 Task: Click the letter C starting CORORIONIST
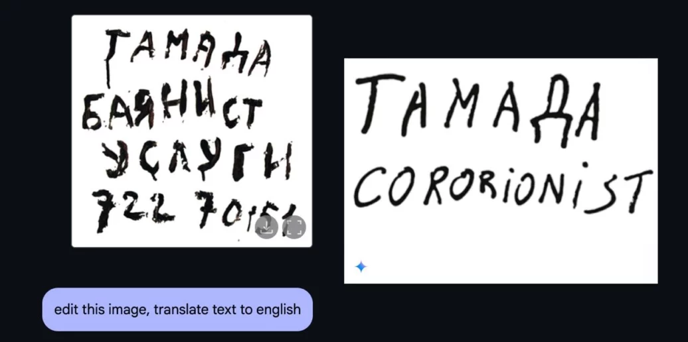pos(369,190)
